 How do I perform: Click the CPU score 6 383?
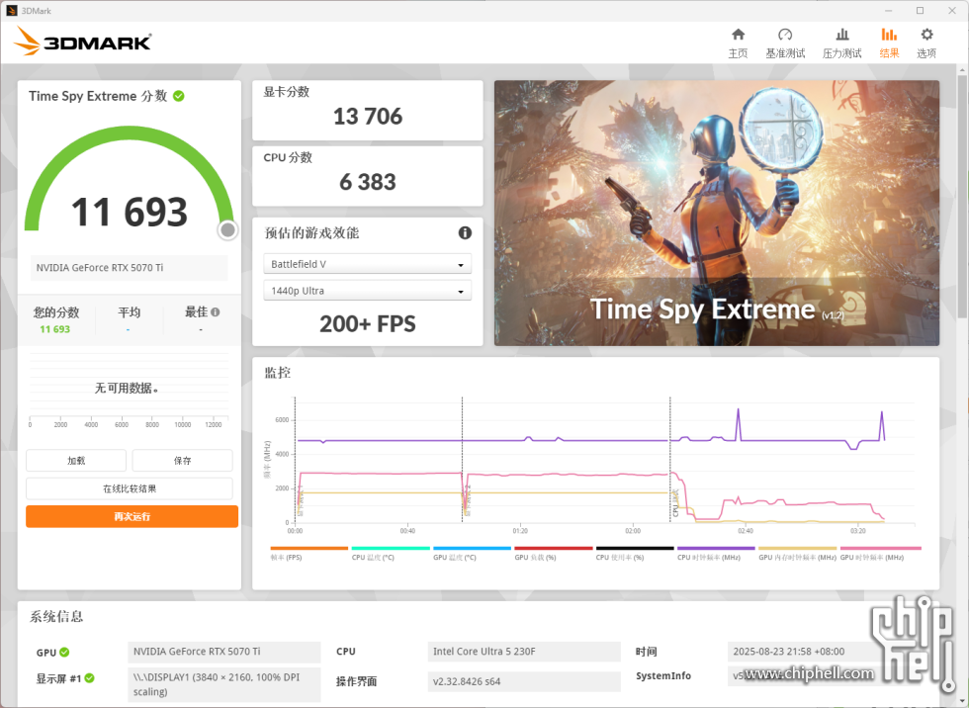367,182
